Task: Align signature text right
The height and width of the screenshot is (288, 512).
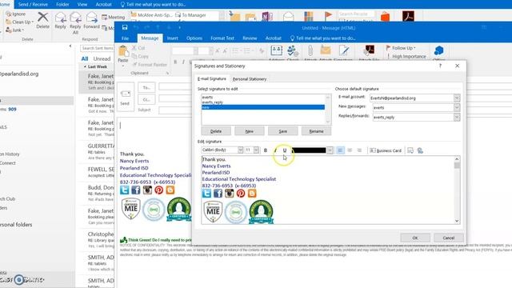Action: click(x=359, y=150)
